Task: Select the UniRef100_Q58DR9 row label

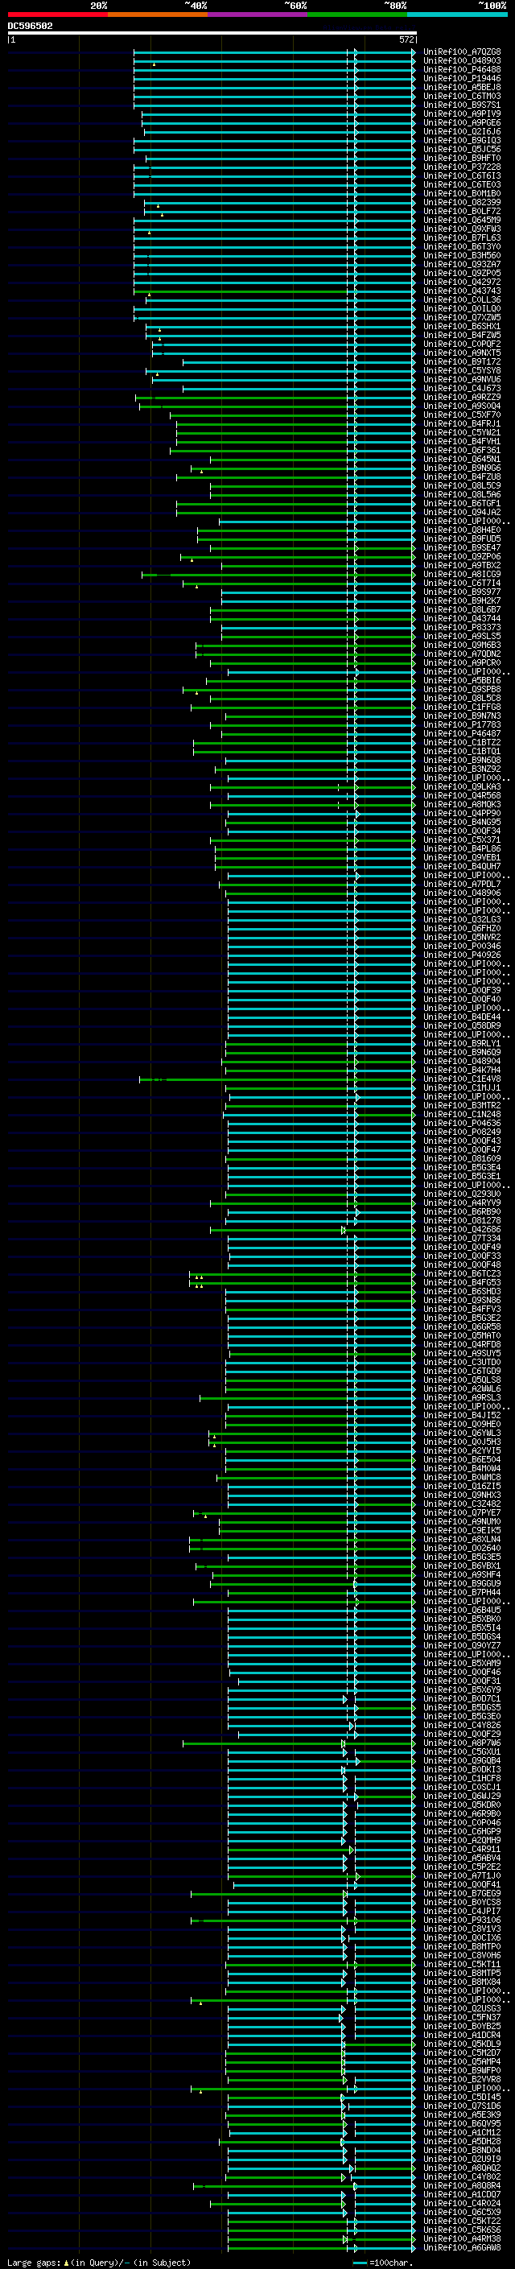Action: [x=462, y=1026]
